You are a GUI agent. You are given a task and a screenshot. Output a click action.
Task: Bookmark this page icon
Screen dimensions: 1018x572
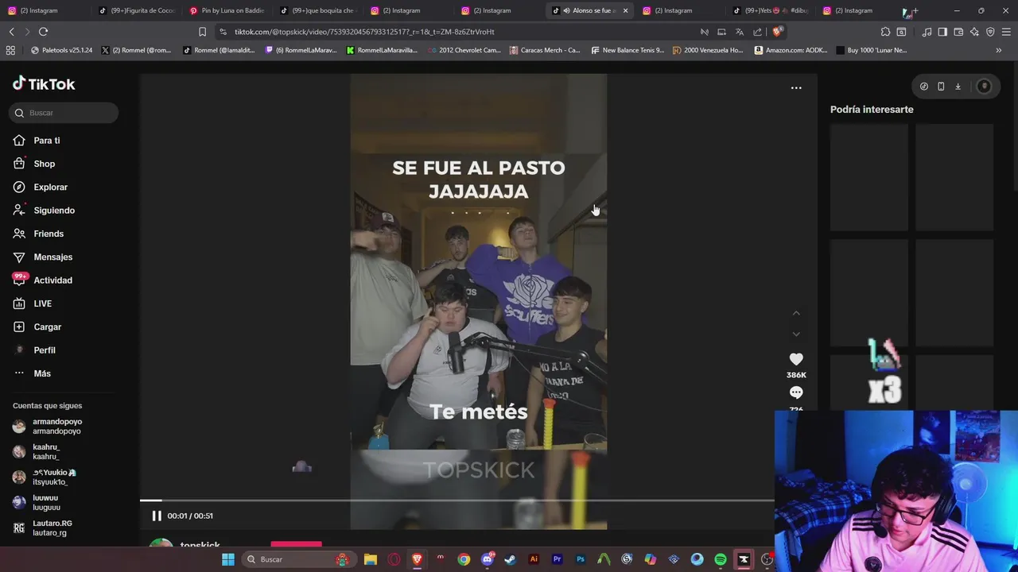click(x=202, y=32)
